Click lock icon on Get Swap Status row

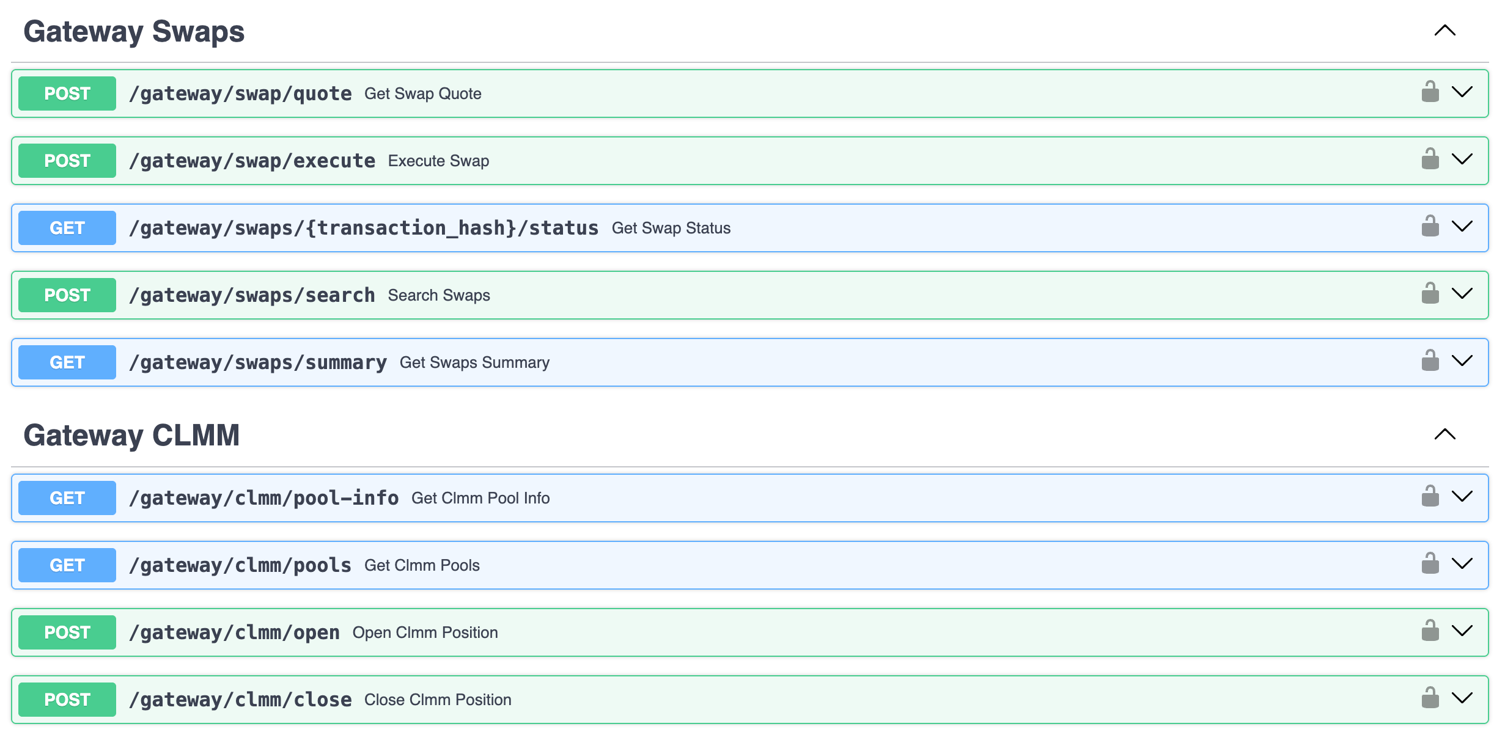[1430, 227]
